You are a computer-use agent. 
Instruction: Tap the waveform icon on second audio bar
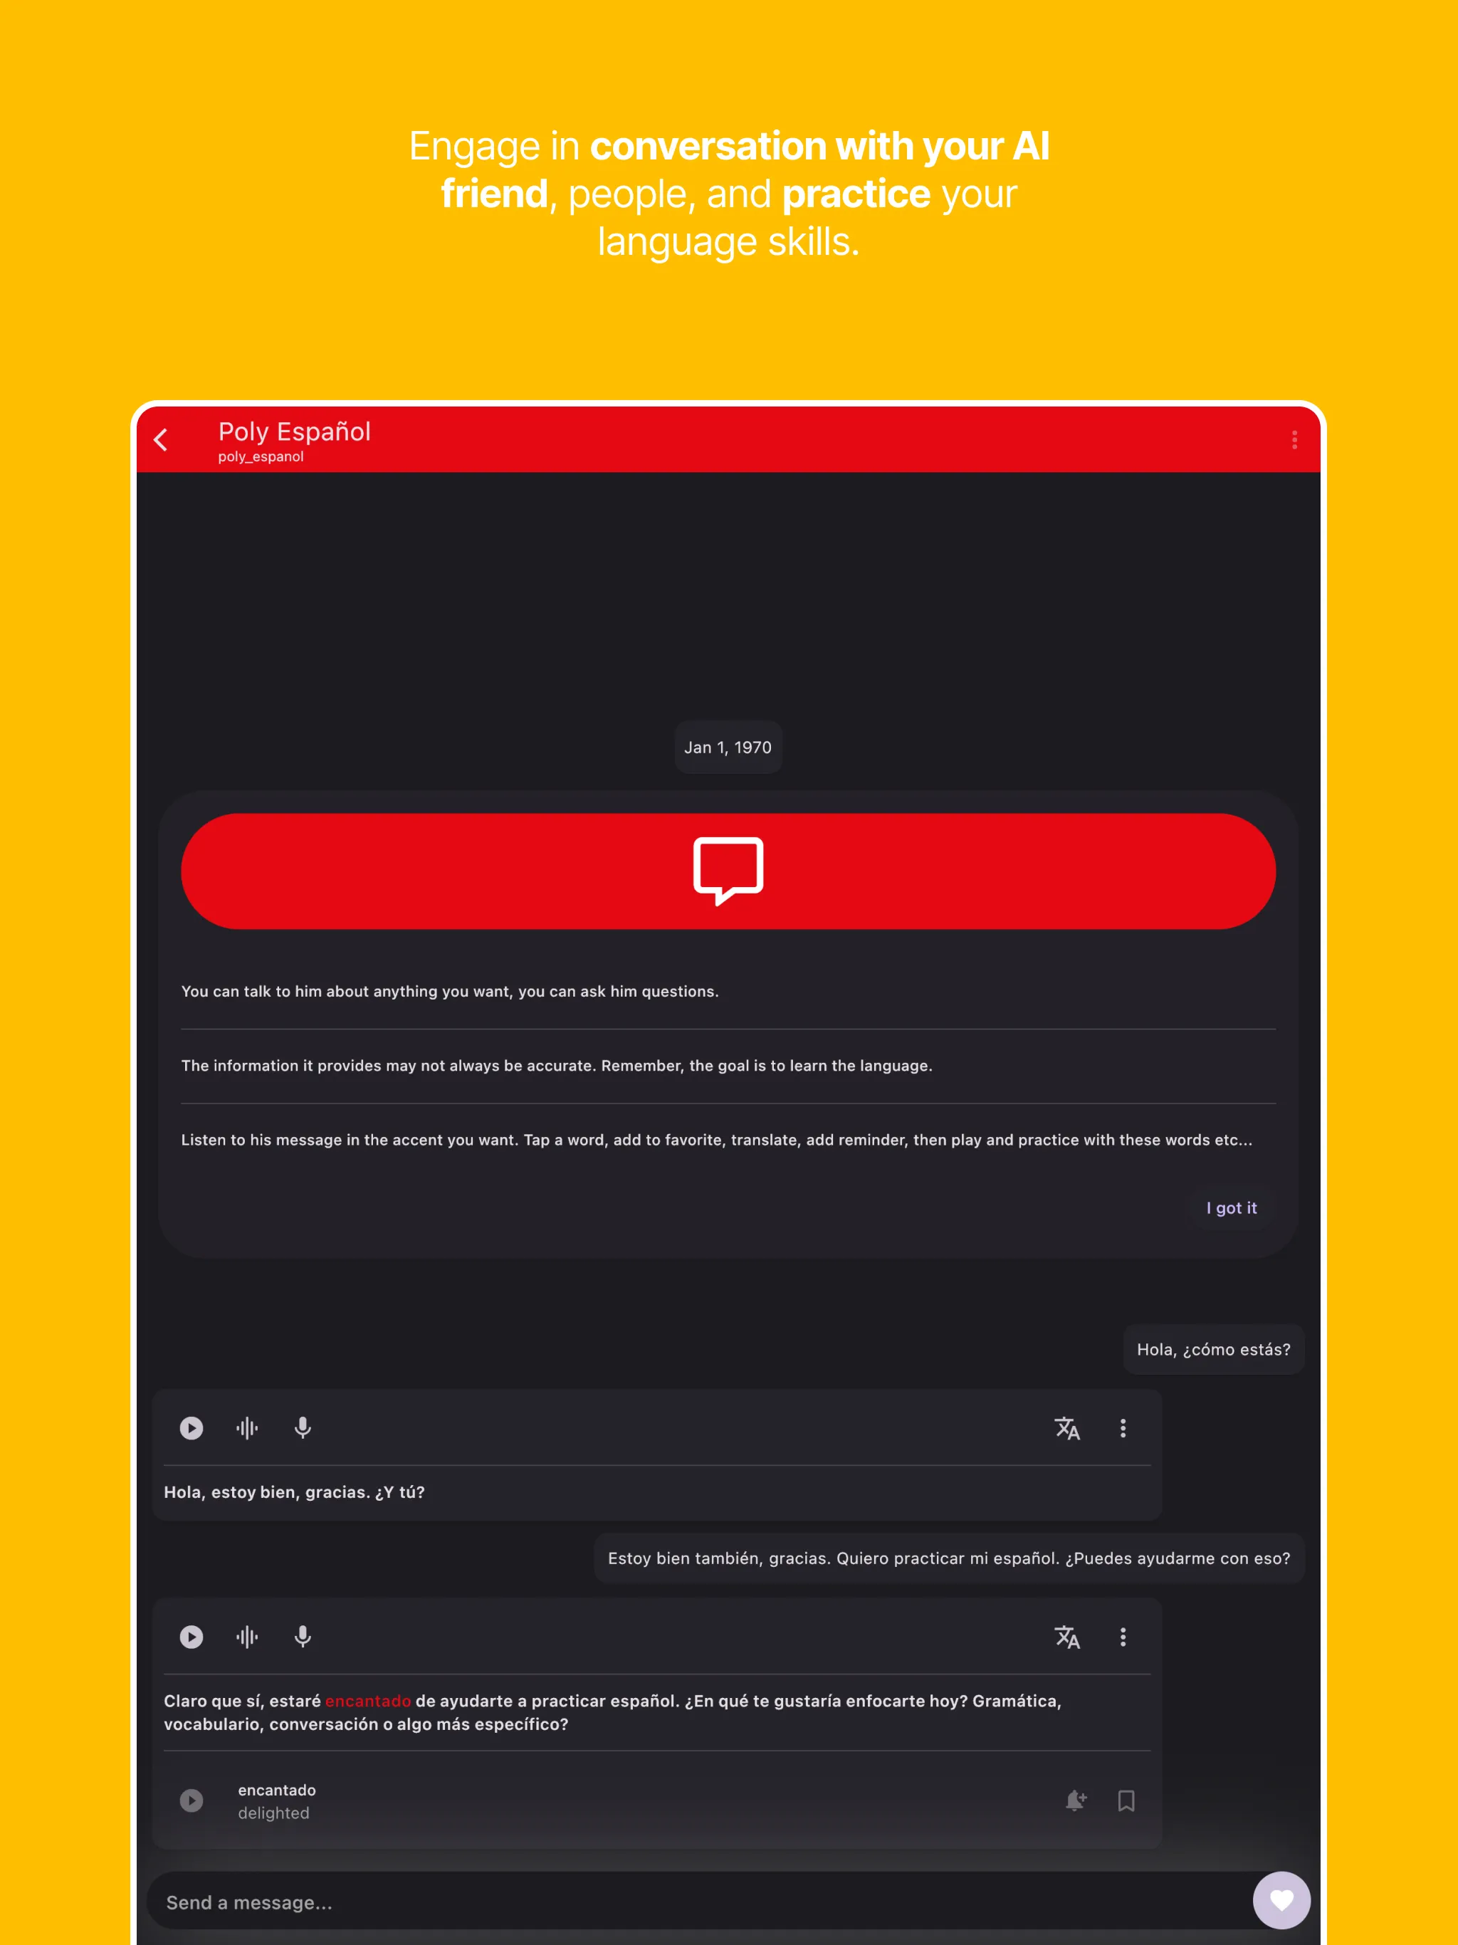246,1635
